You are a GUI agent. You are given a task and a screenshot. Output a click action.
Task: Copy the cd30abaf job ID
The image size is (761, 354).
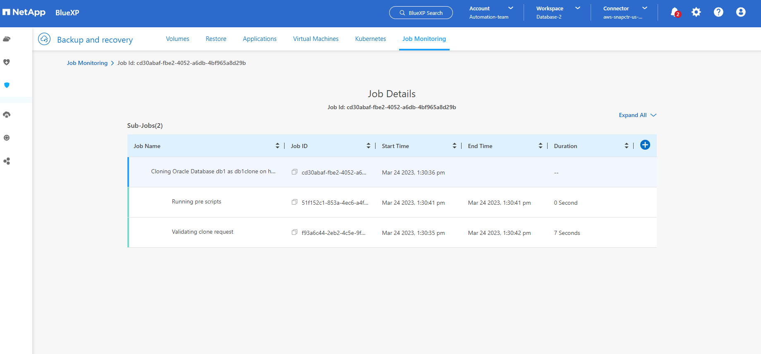294,172
